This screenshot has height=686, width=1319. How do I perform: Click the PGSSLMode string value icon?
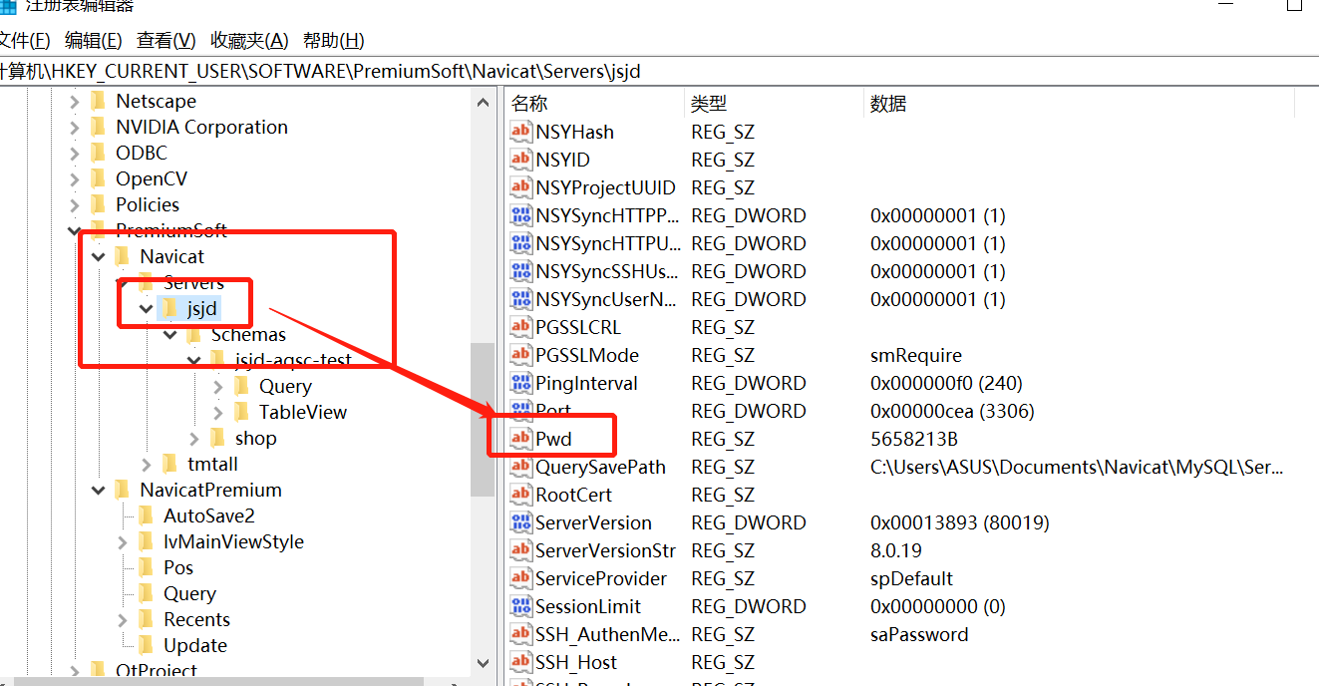(520, 355)
